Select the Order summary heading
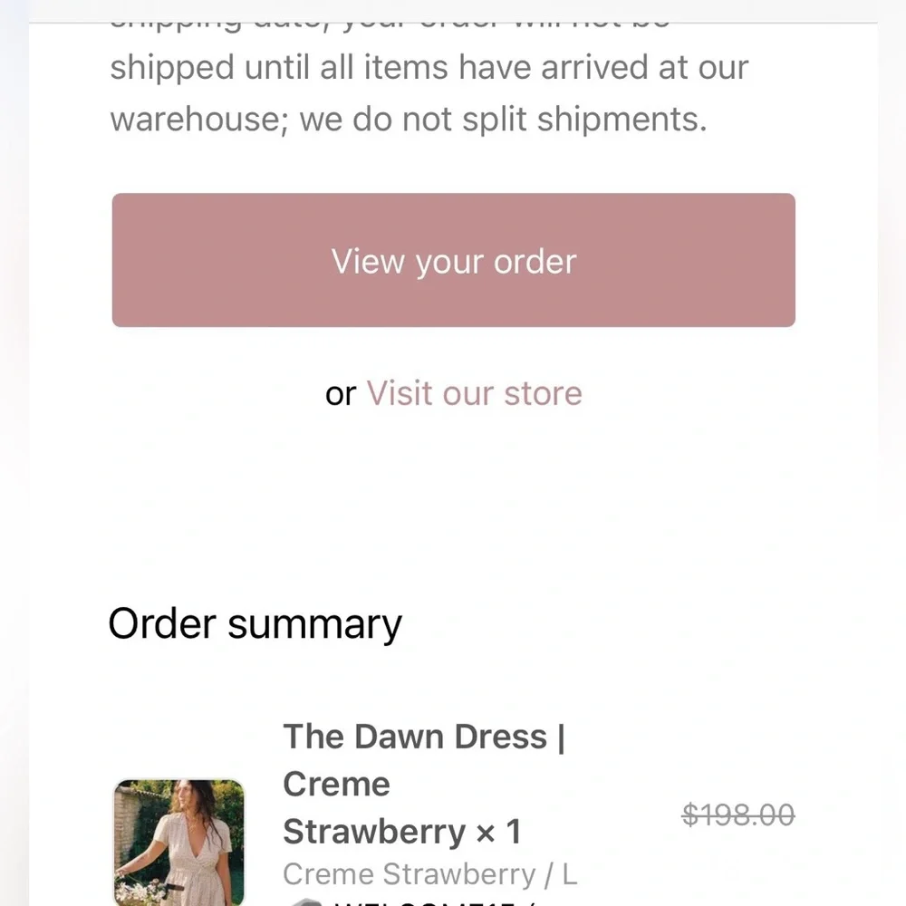The height and width of the screenshot is (906, 906). coord(255,622)
